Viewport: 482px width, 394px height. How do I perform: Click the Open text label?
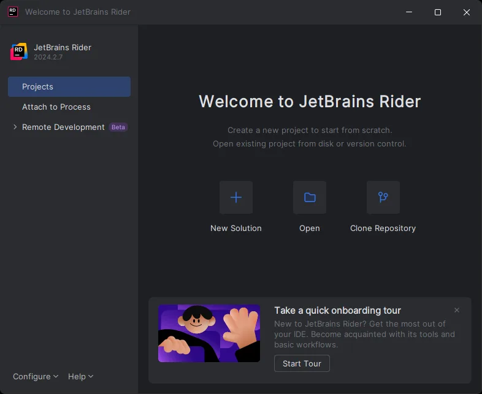click(310, 228)
